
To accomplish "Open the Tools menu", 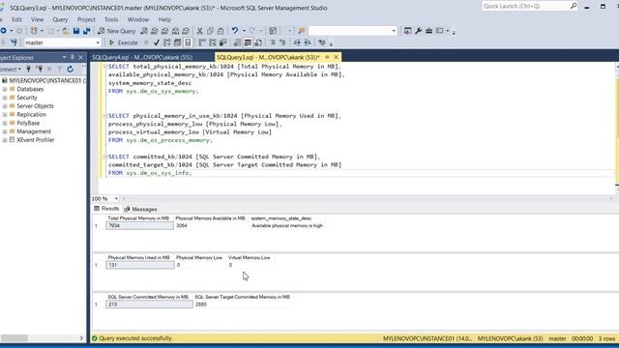I will [111, 19].
